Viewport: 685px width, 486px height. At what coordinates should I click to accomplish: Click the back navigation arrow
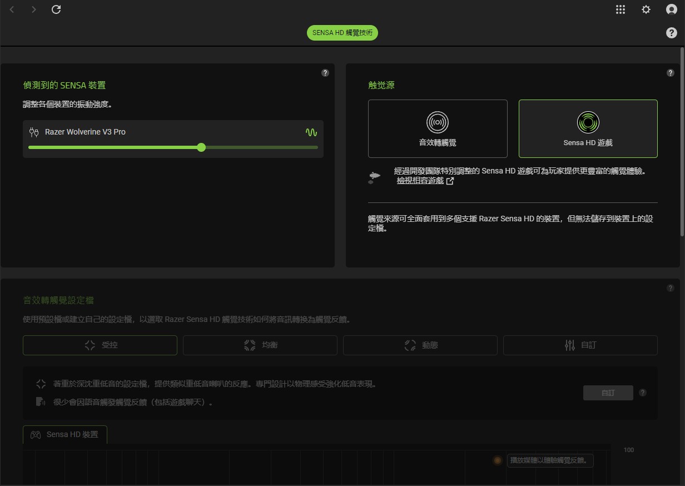[x=12, y=9]
